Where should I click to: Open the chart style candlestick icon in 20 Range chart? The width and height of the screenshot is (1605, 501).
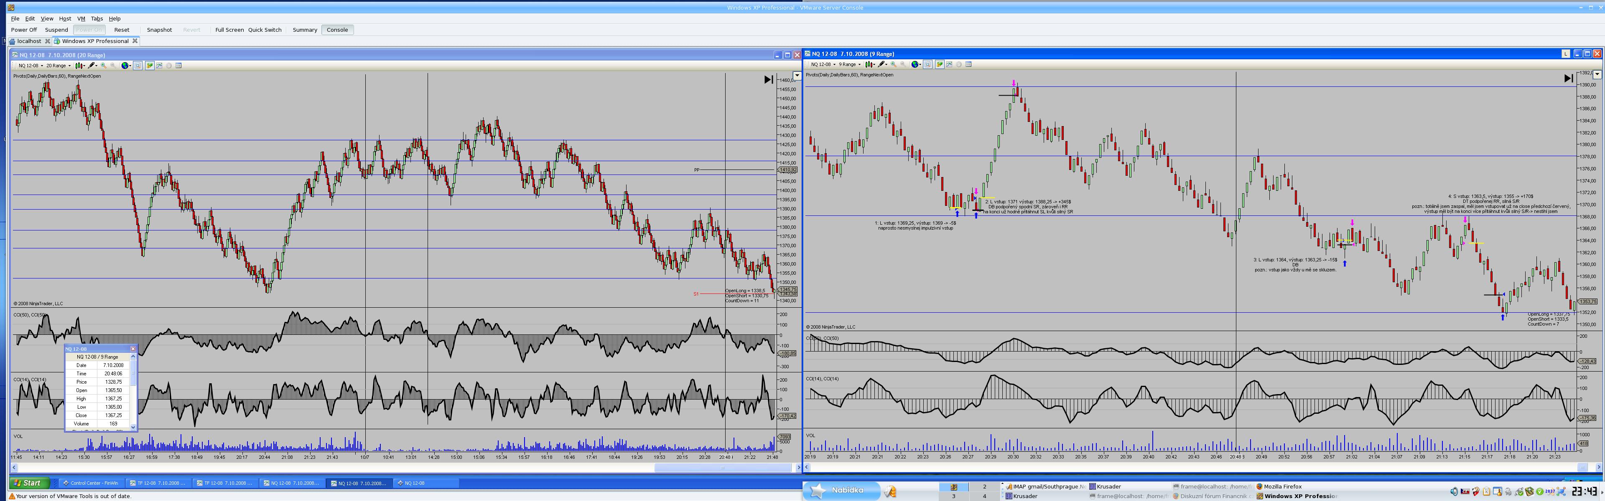[x=79, y=66]
